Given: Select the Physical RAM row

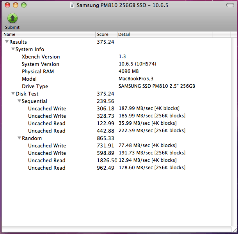Looking at the screenshot, I should click(116, 71).
